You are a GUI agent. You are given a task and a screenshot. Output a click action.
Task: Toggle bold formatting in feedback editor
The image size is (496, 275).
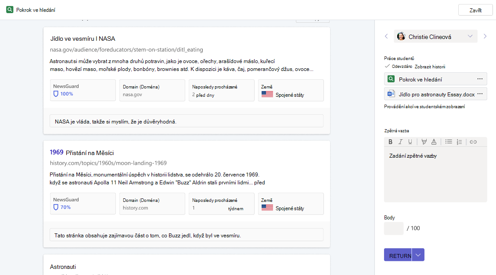[x=390, y=142]
